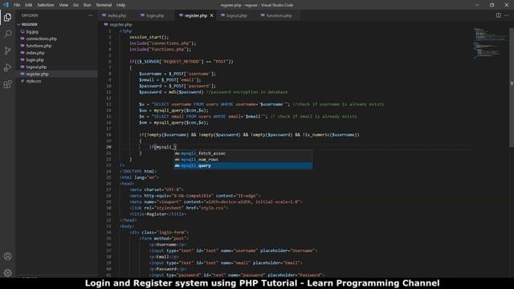
Task: Open the Go menu
Action: (75, 5)
